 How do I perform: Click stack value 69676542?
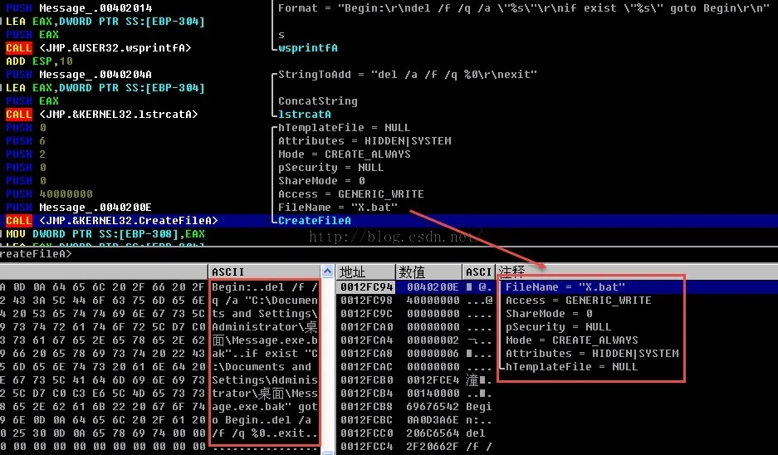tap(433, 407)
